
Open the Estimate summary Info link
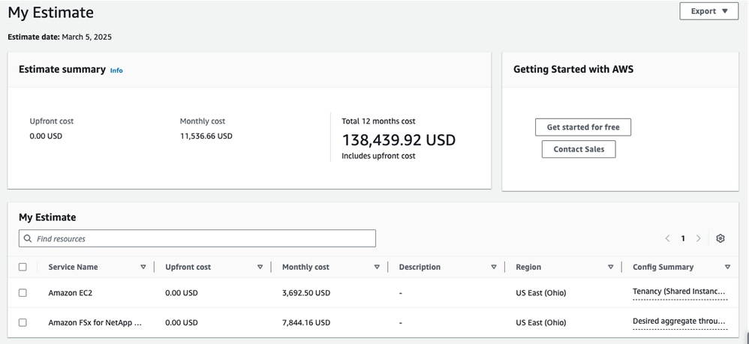pos(116,70)
